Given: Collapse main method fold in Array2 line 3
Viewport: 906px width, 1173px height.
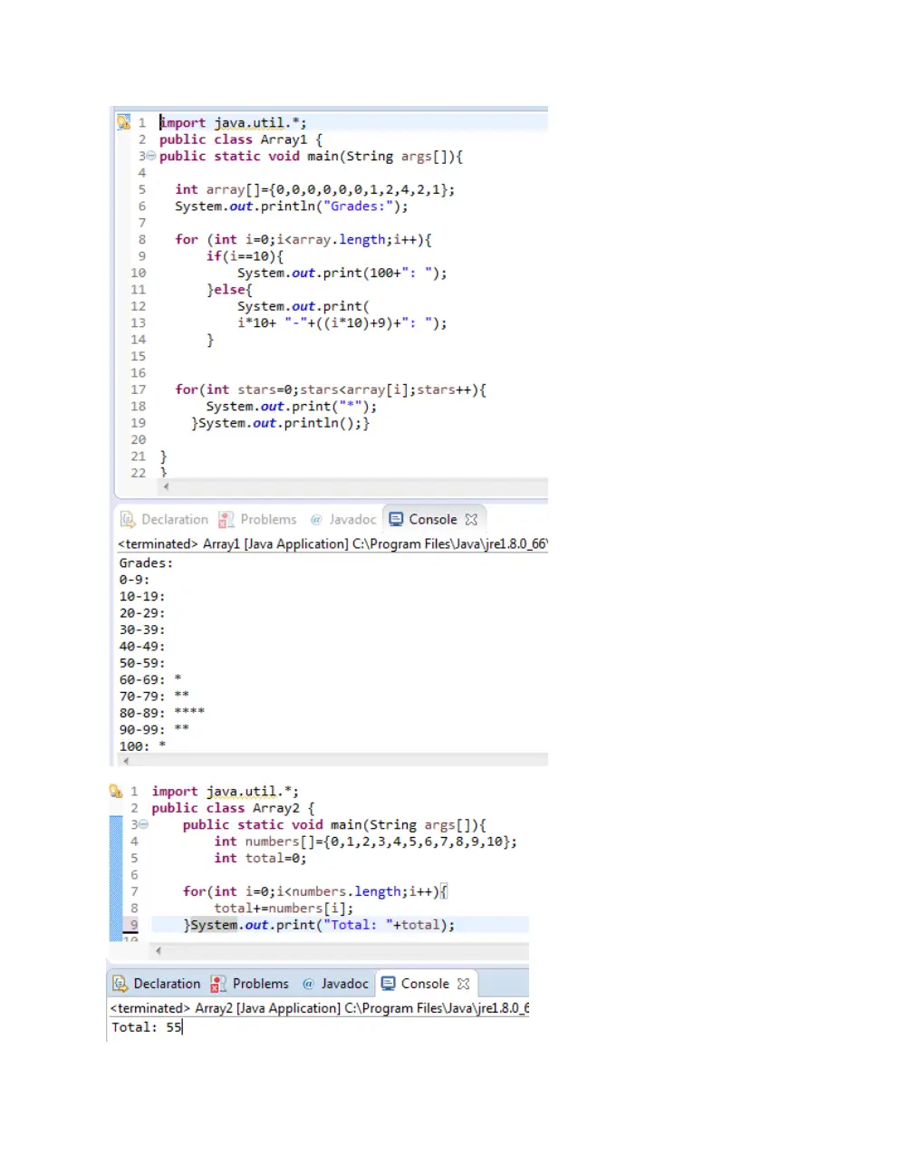Looking at the screenshot, I should click(x=143, y=825).
